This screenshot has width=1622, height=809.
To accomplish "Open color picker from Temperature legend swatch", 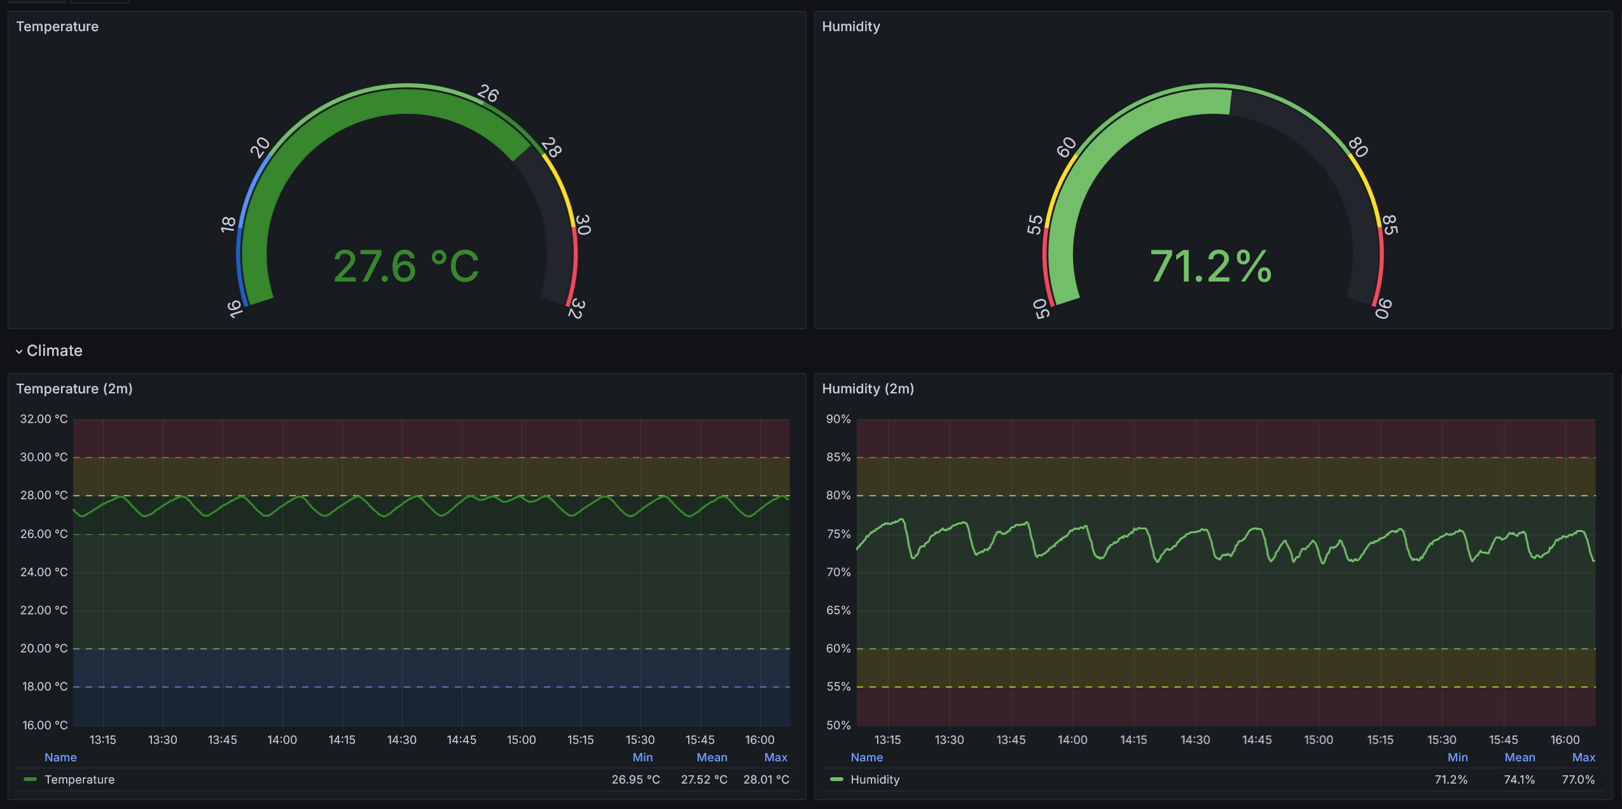I will [x=31, y=780].
